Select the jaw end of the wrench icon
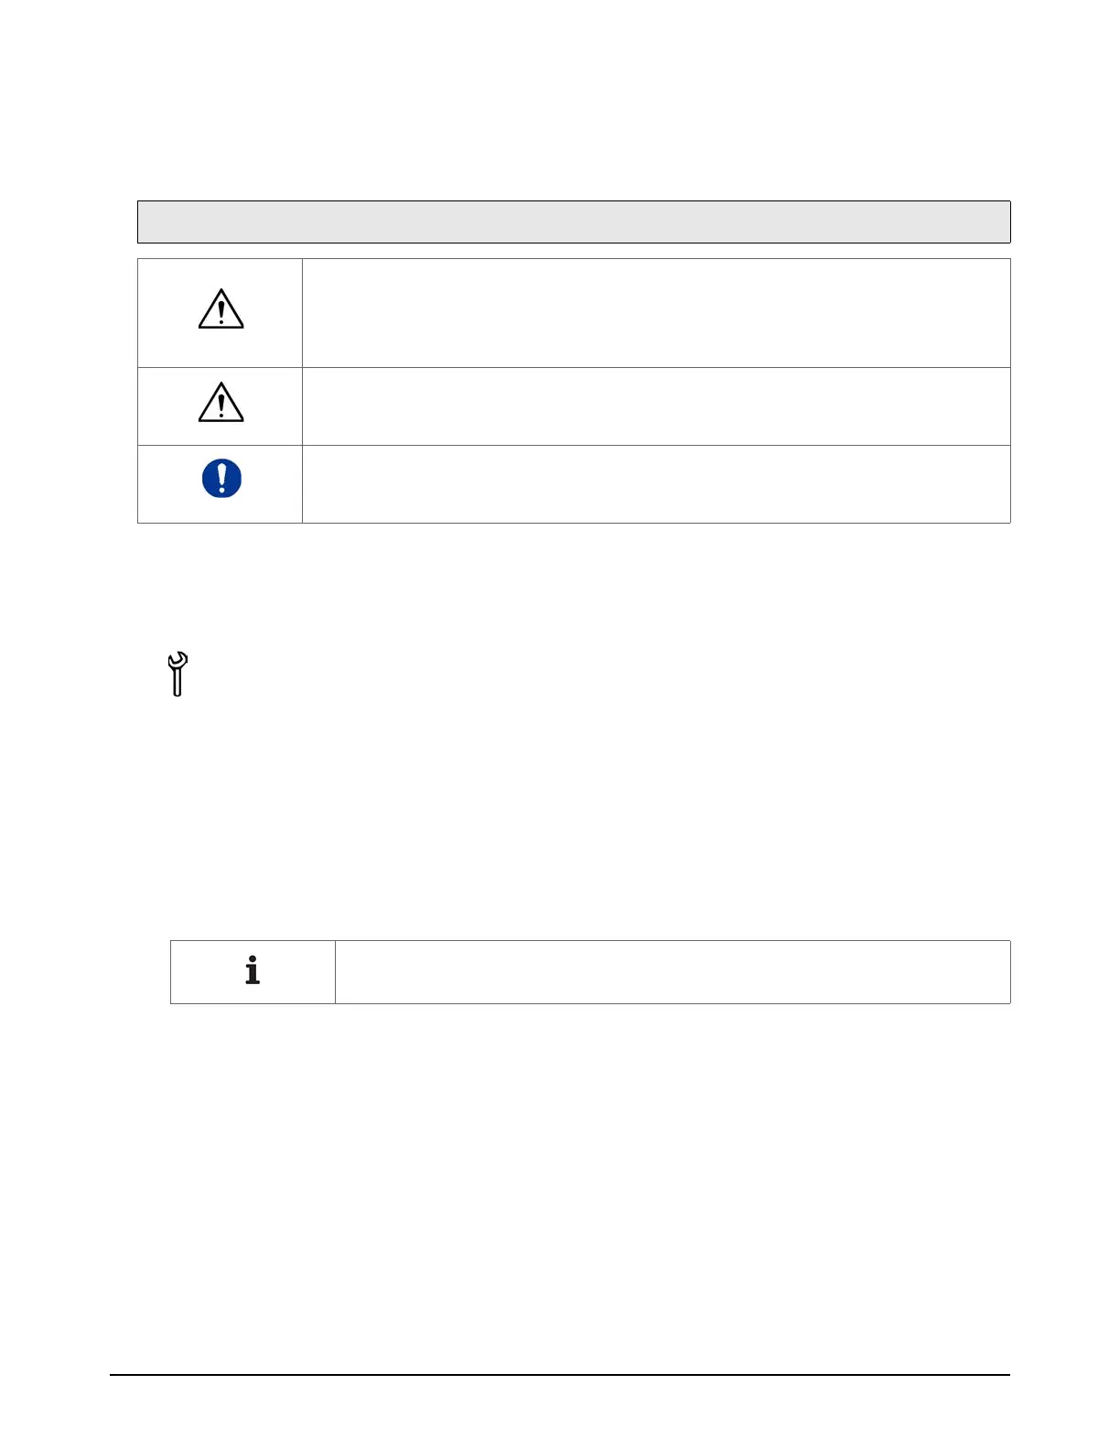1120x1450 pixels. pos(178,660)
